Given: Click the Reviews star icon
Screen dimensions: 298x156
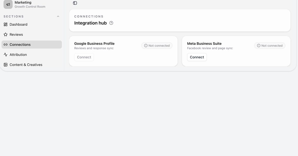Looking at the screenshot, I should [x=6, y=34].
